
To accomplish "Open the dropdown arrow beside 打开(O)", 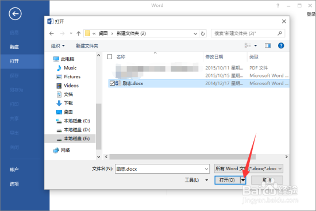I will (243, 180).
